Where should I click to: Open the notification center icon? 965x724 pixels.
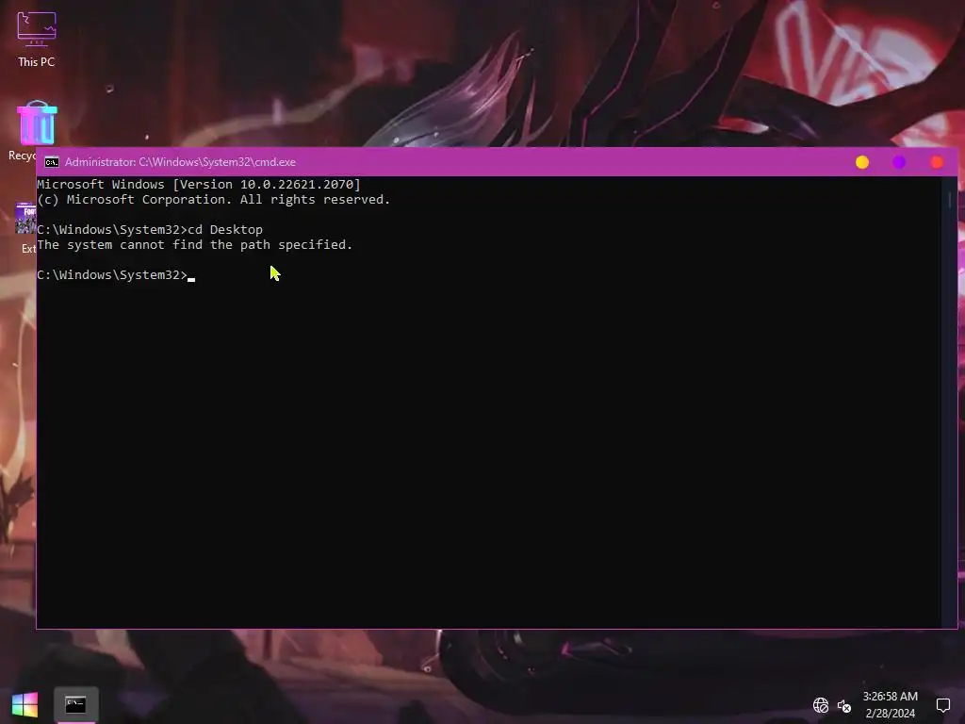942,705
